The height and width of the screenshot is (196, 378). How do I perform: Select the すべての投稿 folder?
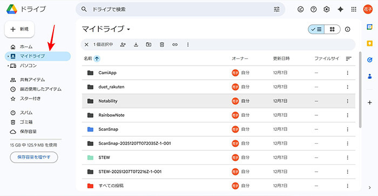coord(218,186)
